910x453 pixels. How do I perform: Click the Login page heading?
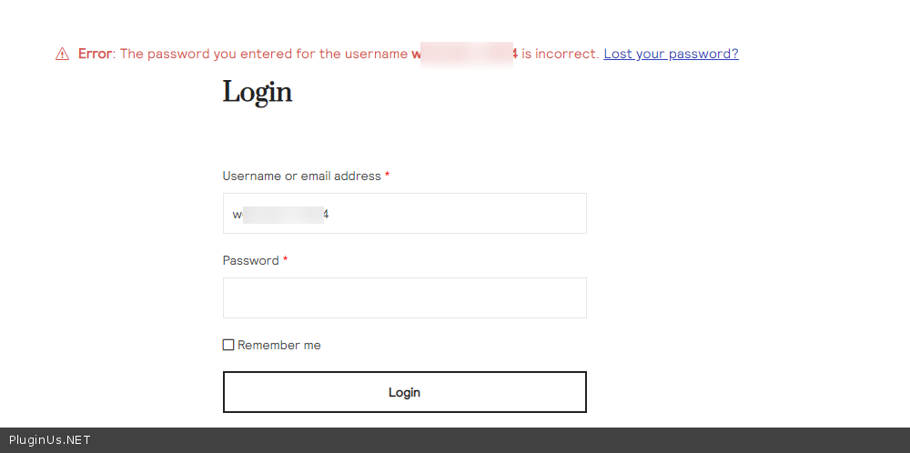click(x=258, y=92)
